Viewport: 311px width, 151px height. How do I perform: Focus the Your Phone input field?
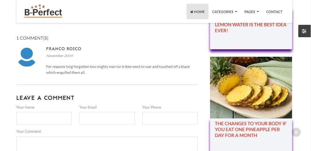click(170, 118)
